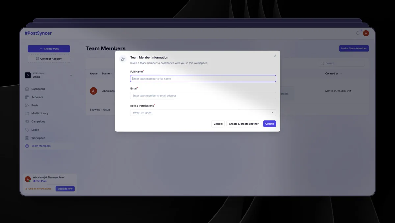
Task: Click the notification bell icon
Action: [x=358, y=33]
